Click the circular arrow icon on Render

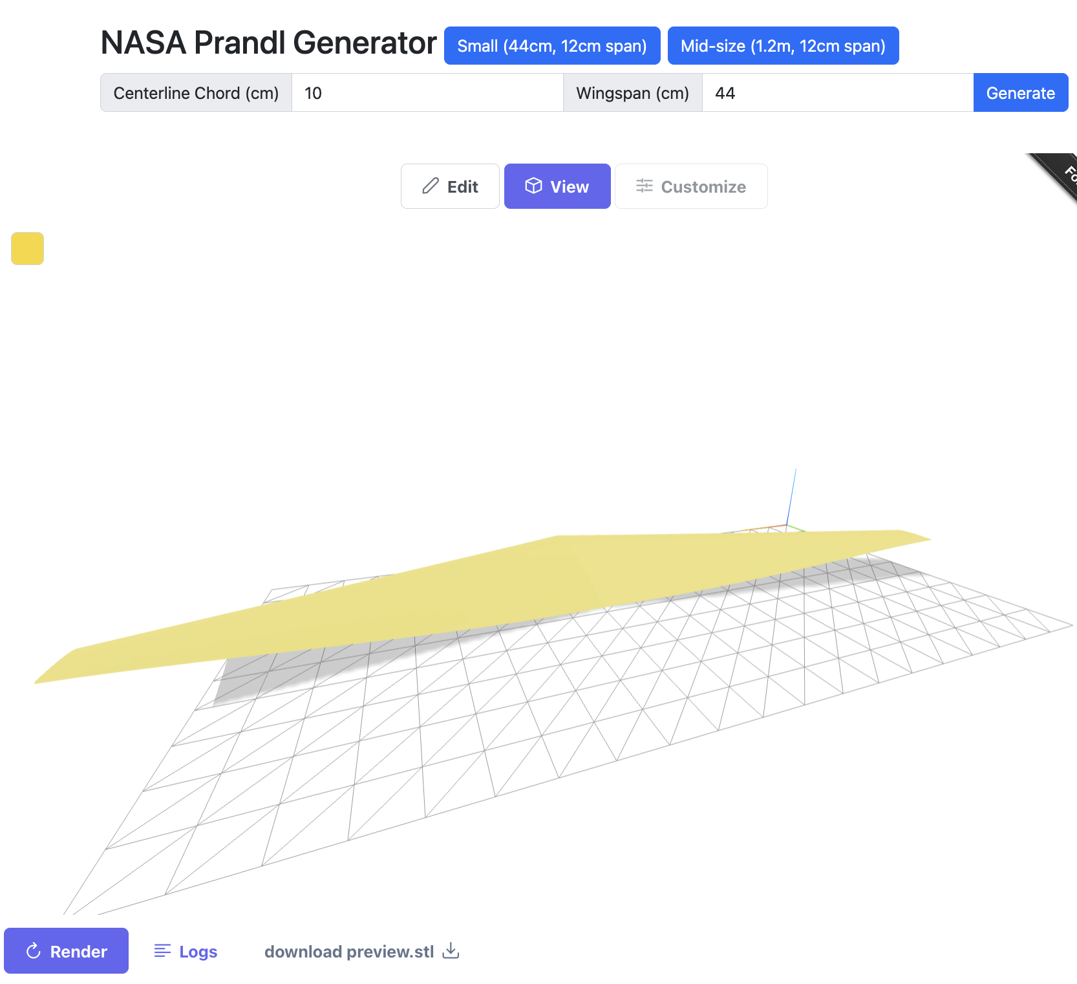33,951
